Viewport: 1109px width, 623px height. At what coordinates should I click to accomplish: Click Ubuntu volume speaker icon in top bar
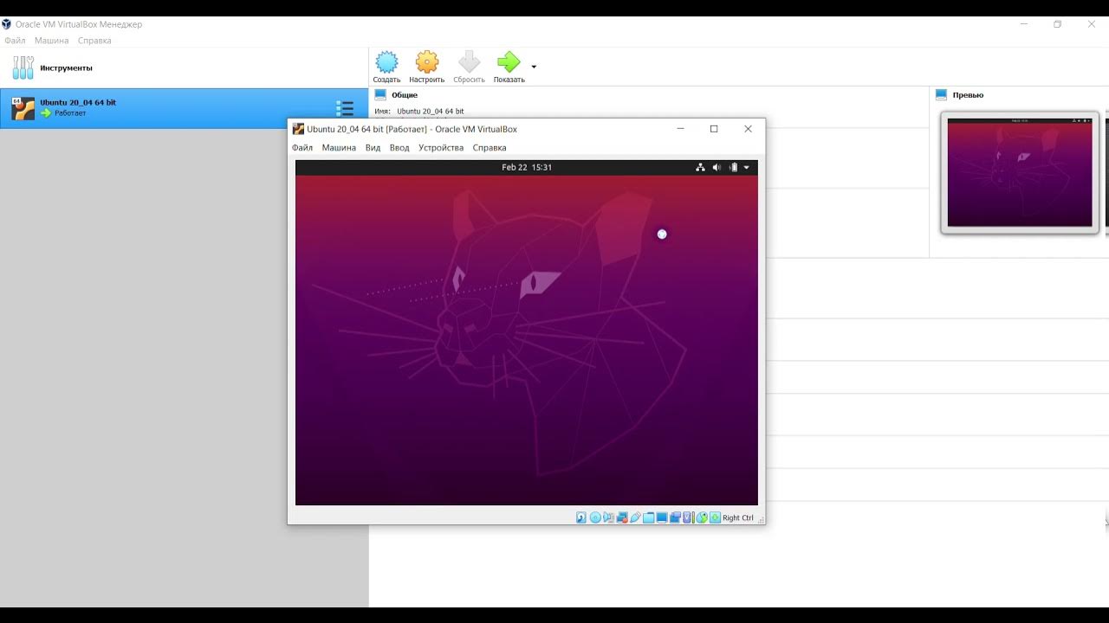[x=717, y=167]
